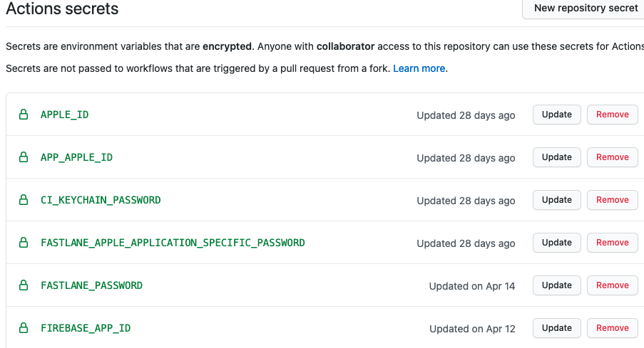Update the APP_APPLE_ID secret

tap(556, 157)
